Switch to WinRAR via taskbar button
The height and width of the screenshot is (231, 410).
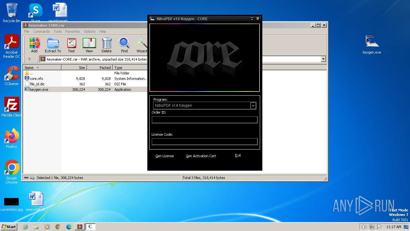click(x=79, y=227)
